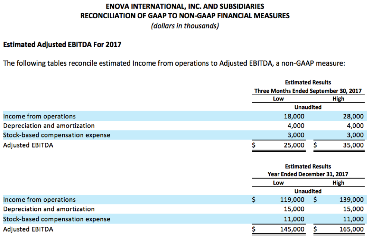Click "Adjusted EBITDA" row label in quarterly table

coord(28,145)
